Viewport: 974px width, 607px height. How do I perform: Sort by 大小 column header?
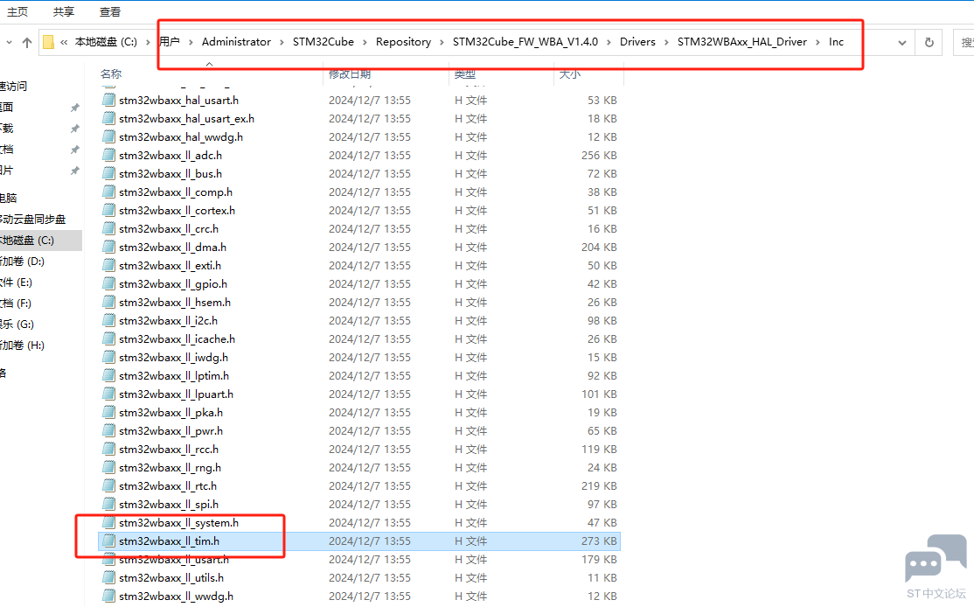pyautogui.click(x=569, y=74)
